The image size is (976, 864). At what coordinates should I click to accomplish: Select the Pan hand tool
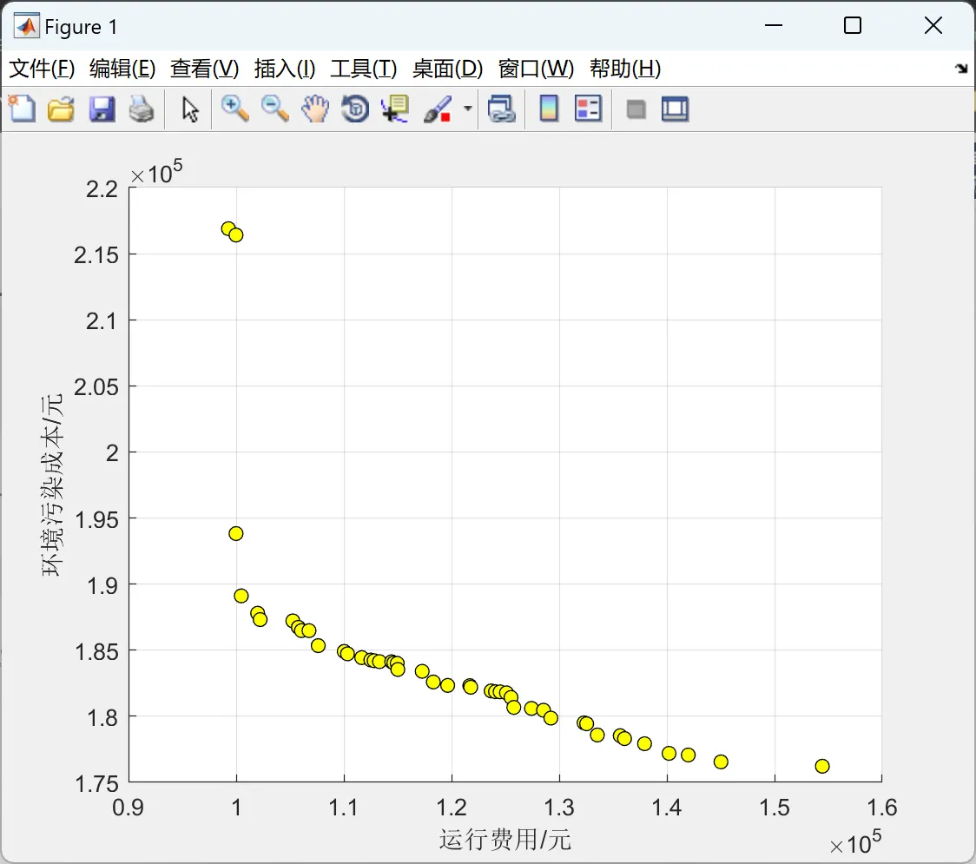pos(315,109)
